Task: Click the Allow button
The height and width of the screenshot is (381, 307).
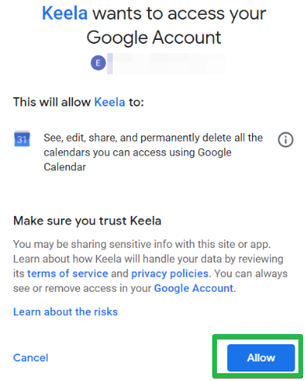Action: click(261, 358)
